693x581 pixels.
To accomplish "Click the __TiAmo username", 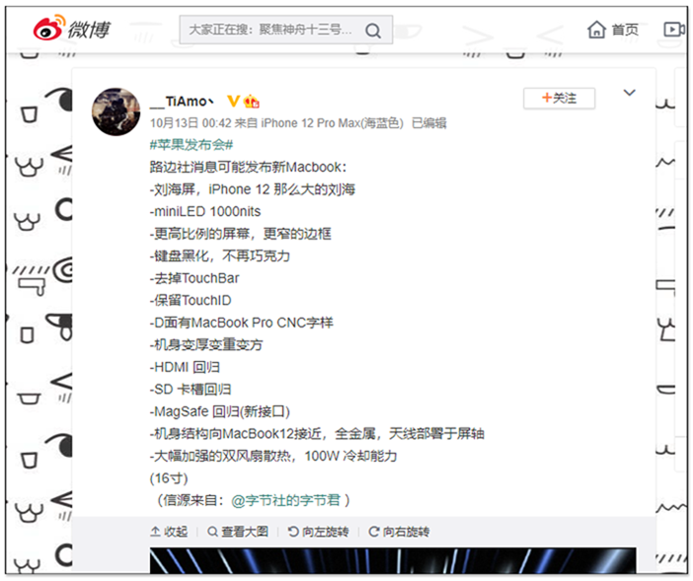I will click(182, 102).
